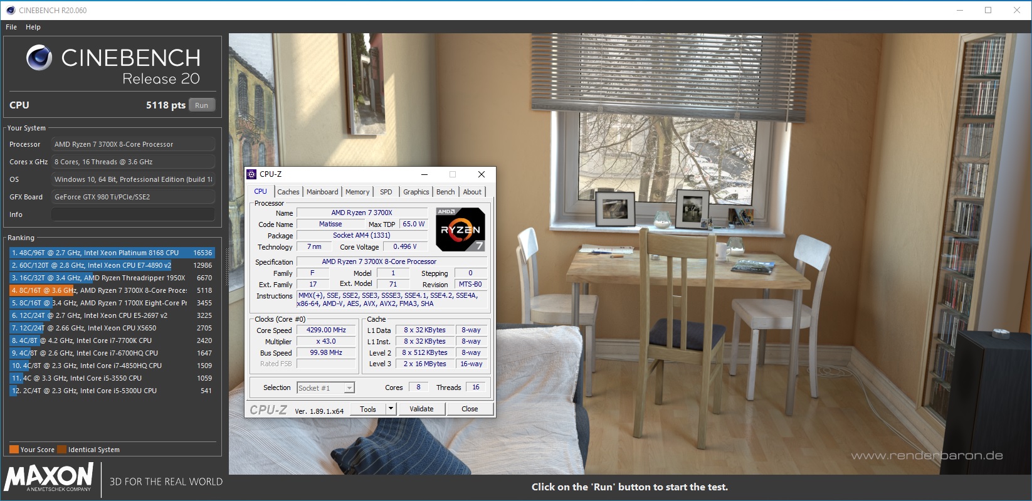Click the 5118 pts CPU score
Screen dimensions: 1032x501
[x=166, y=105]
